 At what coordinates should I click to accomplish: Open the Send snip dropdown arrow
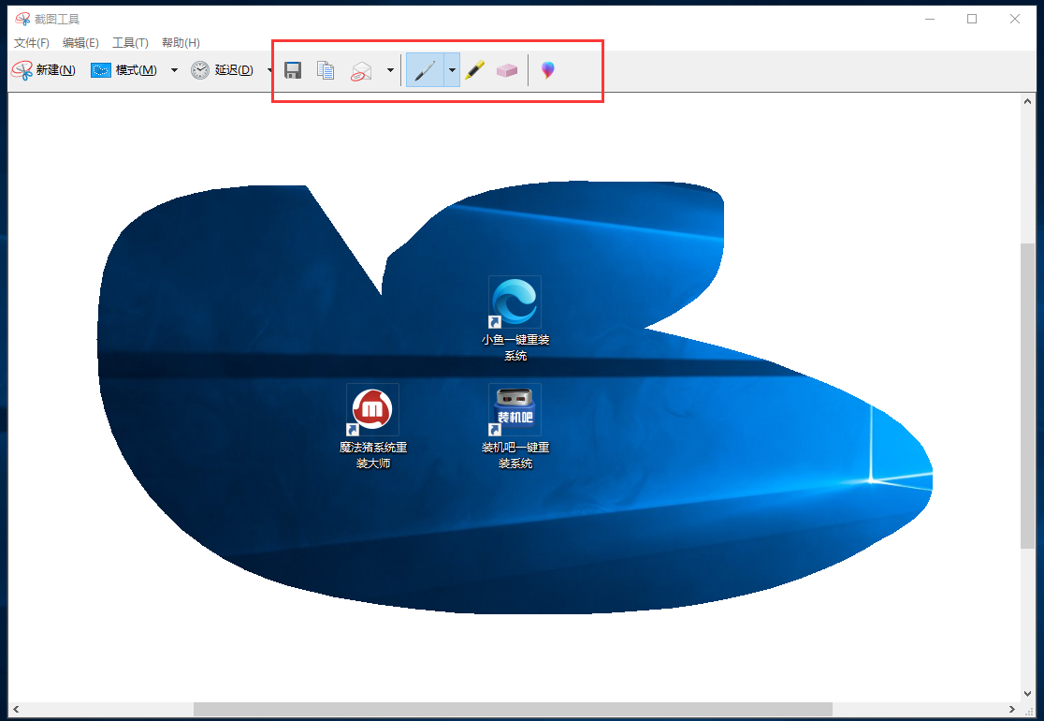pyautogui.click(x=390, y=70)
